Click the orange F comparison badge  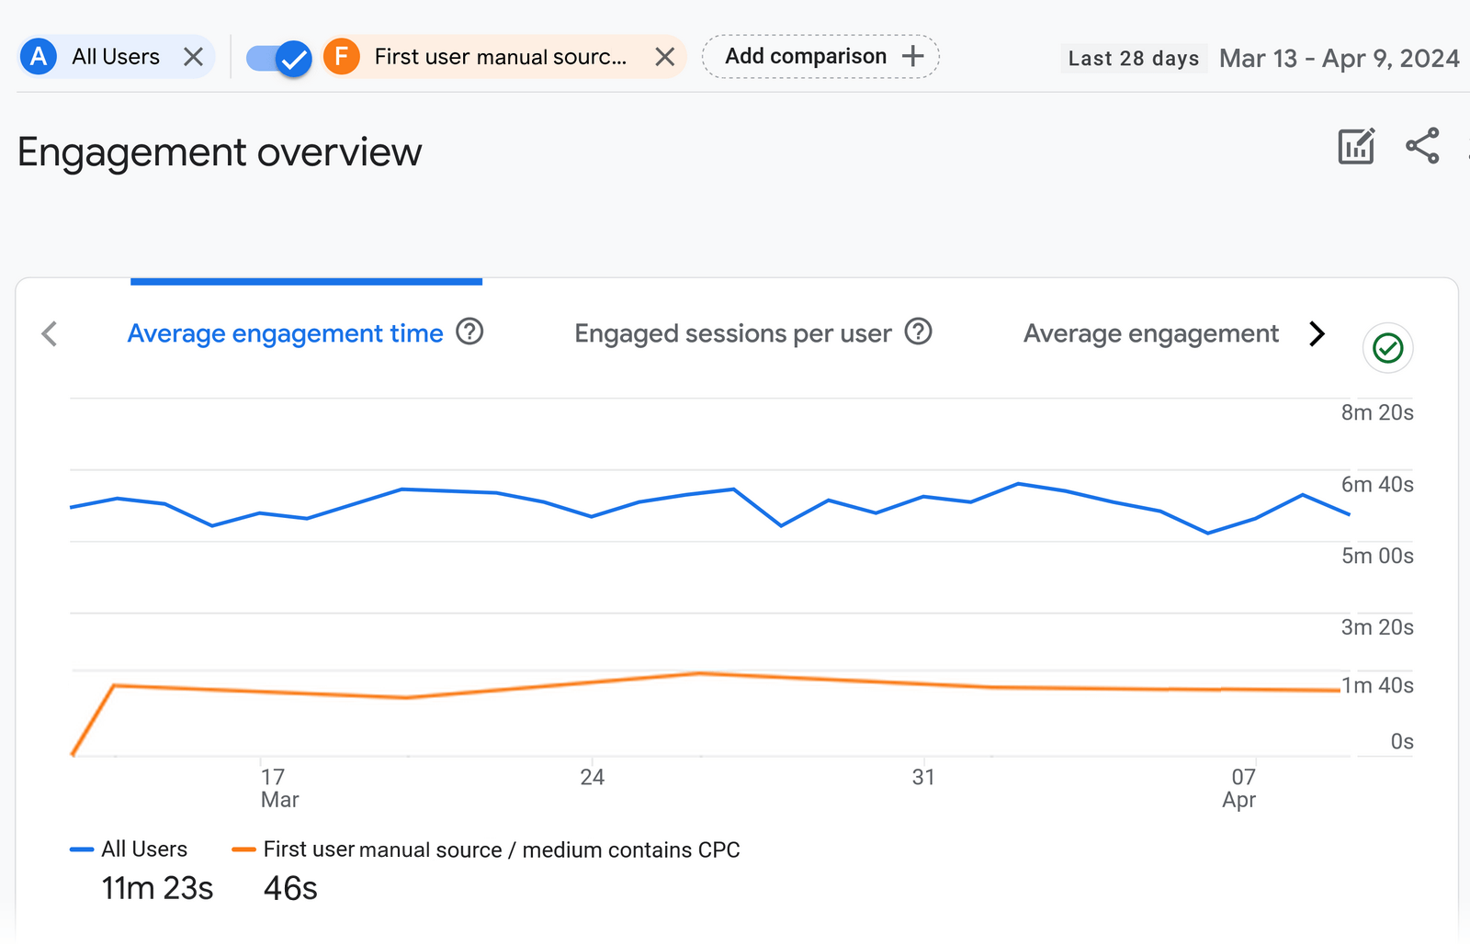click(342, 57)
